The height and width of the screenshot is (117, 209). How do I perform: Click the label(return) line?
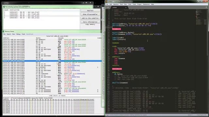pos(119,39)
